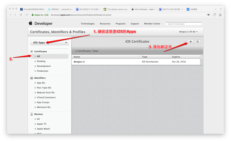Open the Programs nav link
Image resolution: width=231 pixels, height=142 pixels.
120,24
